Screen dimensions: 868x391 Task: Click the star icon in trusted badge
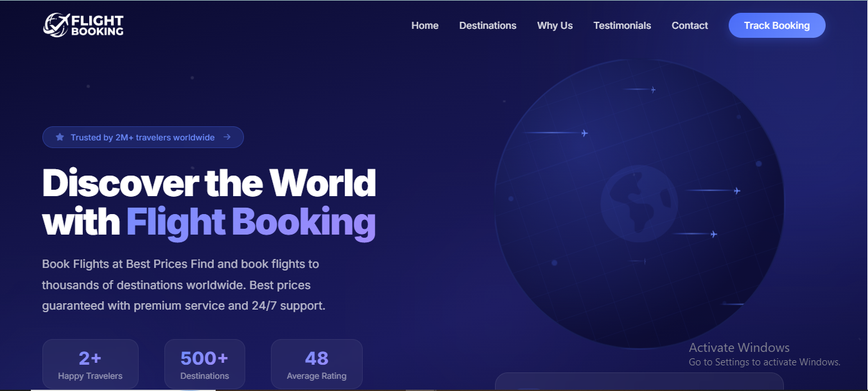pos(60,137)
